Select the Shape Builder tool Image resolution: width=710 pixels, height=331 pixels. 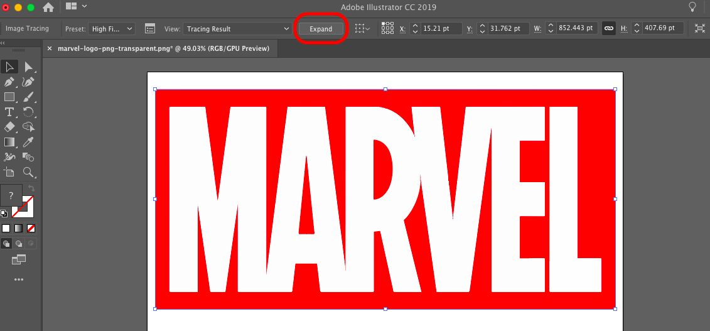point(28,127)
